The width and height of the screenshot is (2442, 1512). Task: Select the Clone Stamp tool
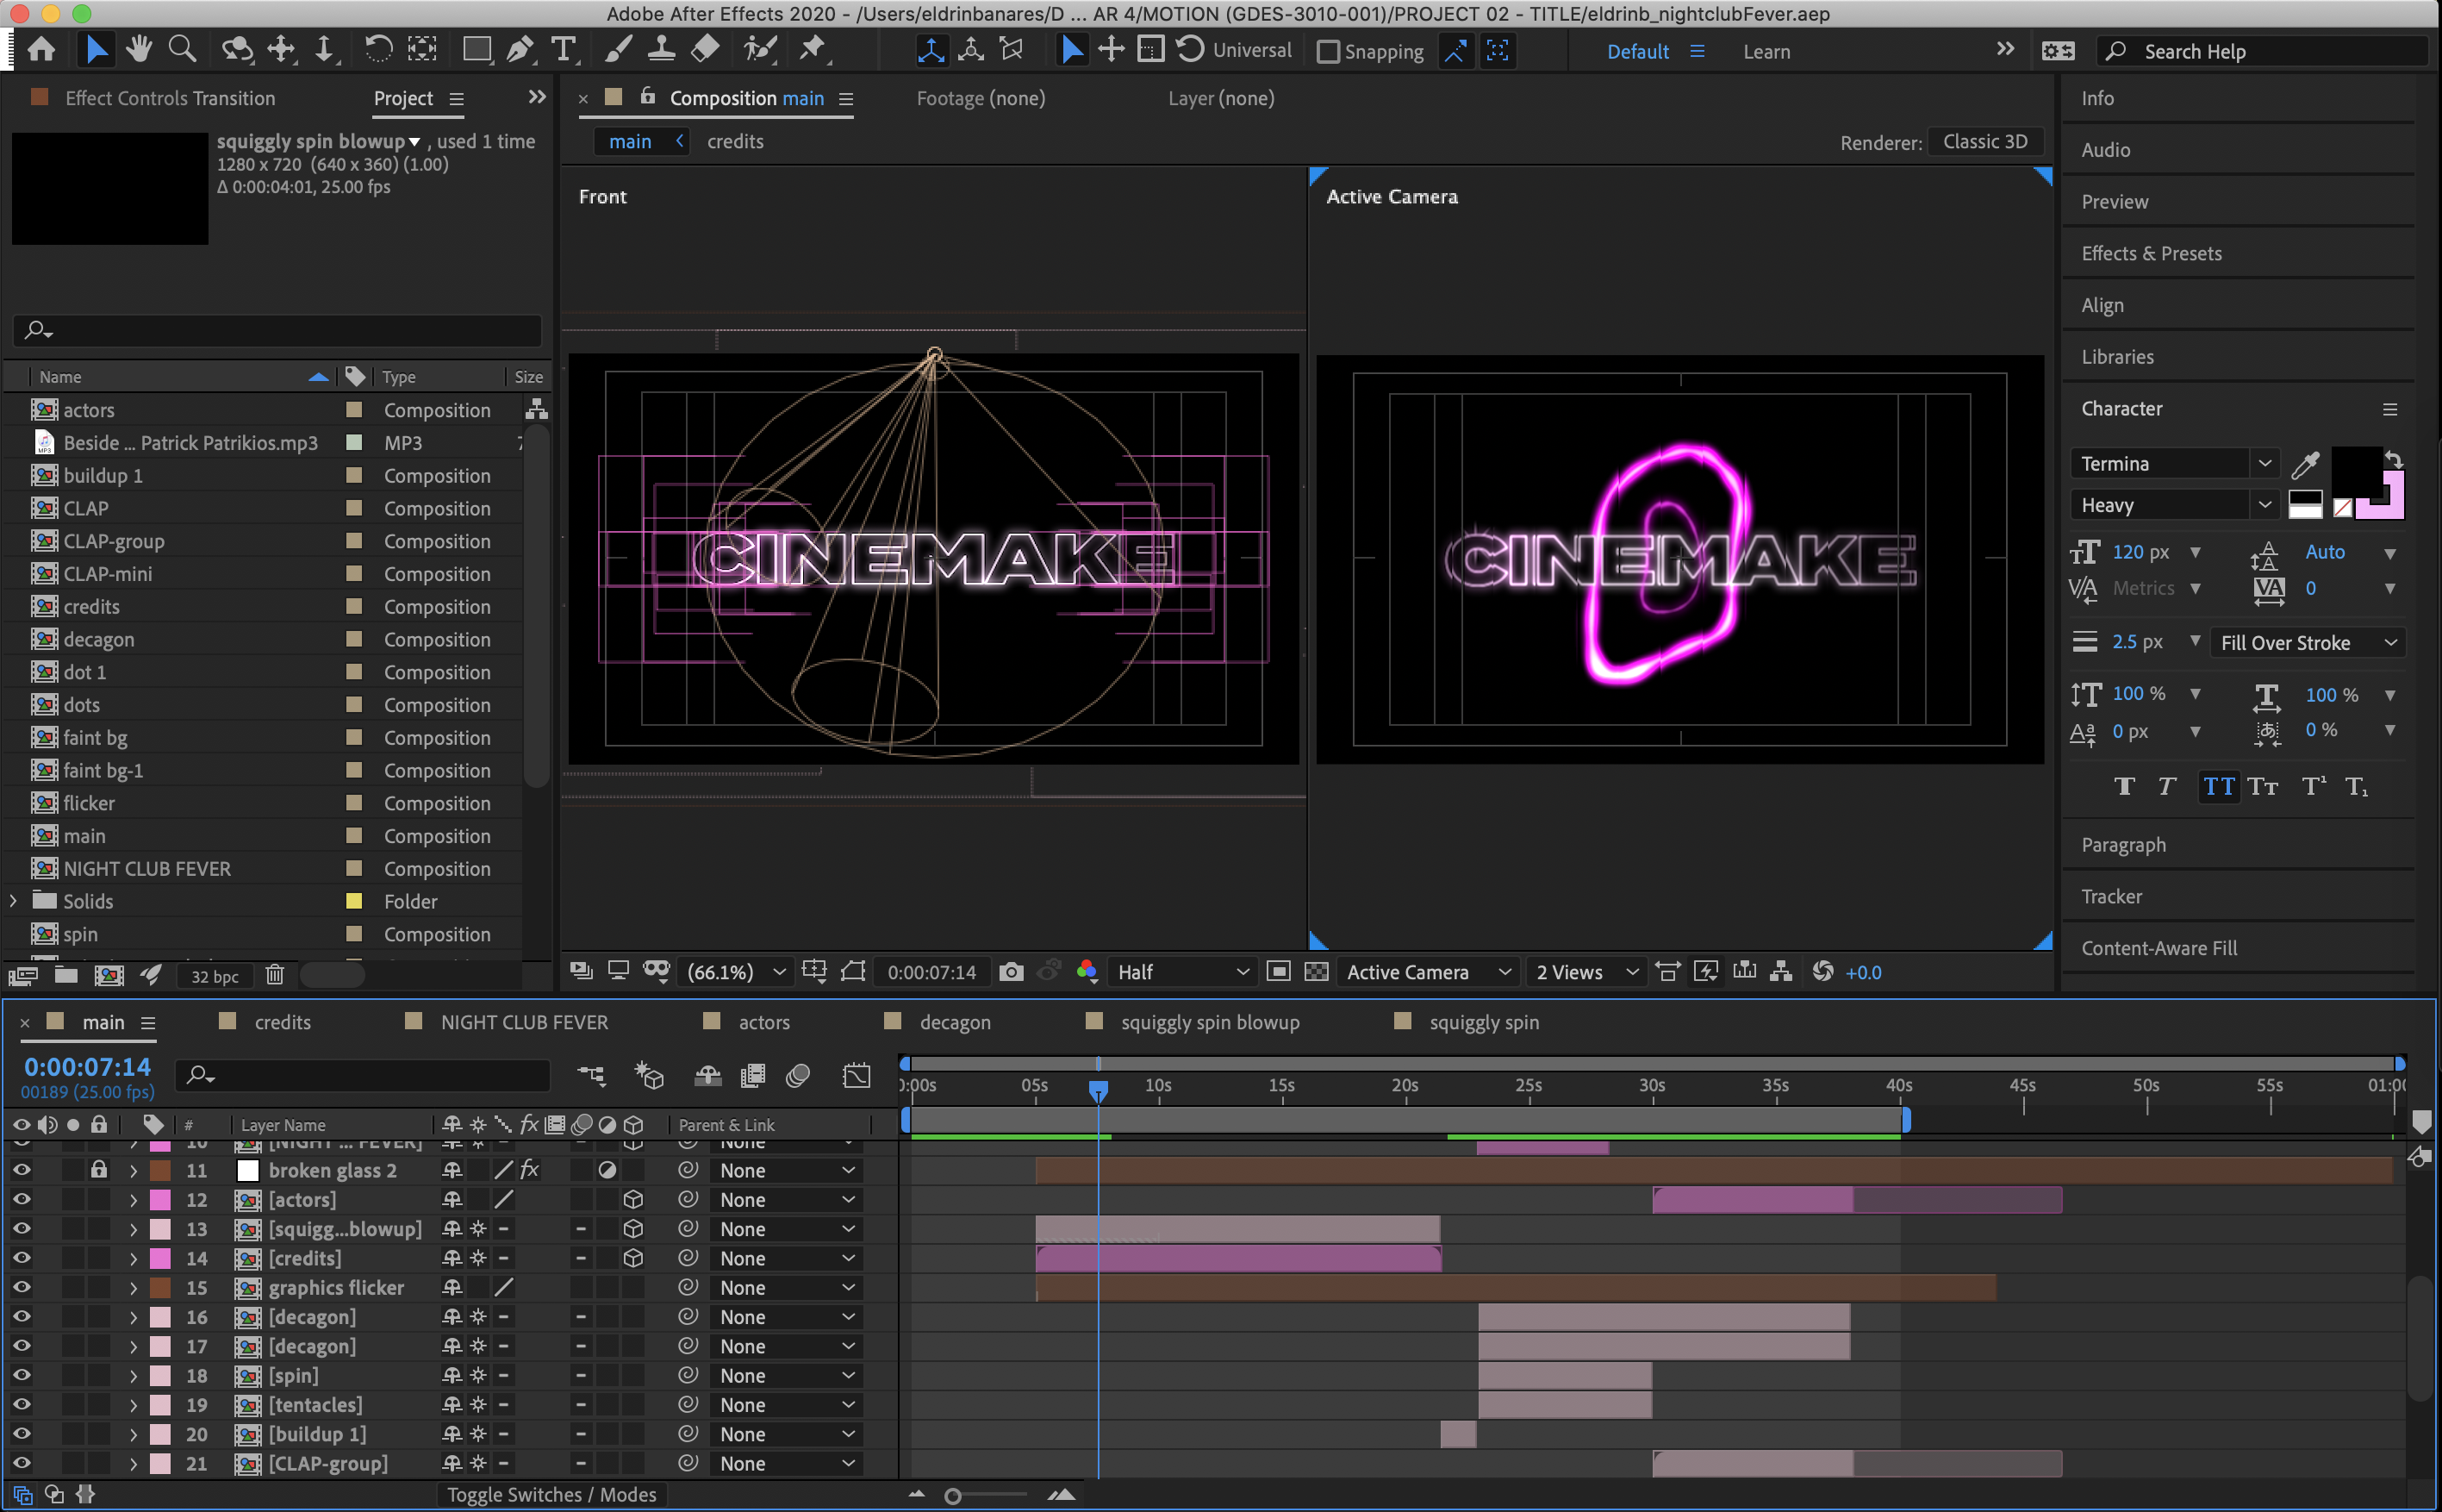pos(661,49)
